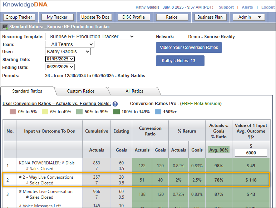Select the Standard Ratios tab
Viewport: 276px width, 208px height.
[27, 91]
